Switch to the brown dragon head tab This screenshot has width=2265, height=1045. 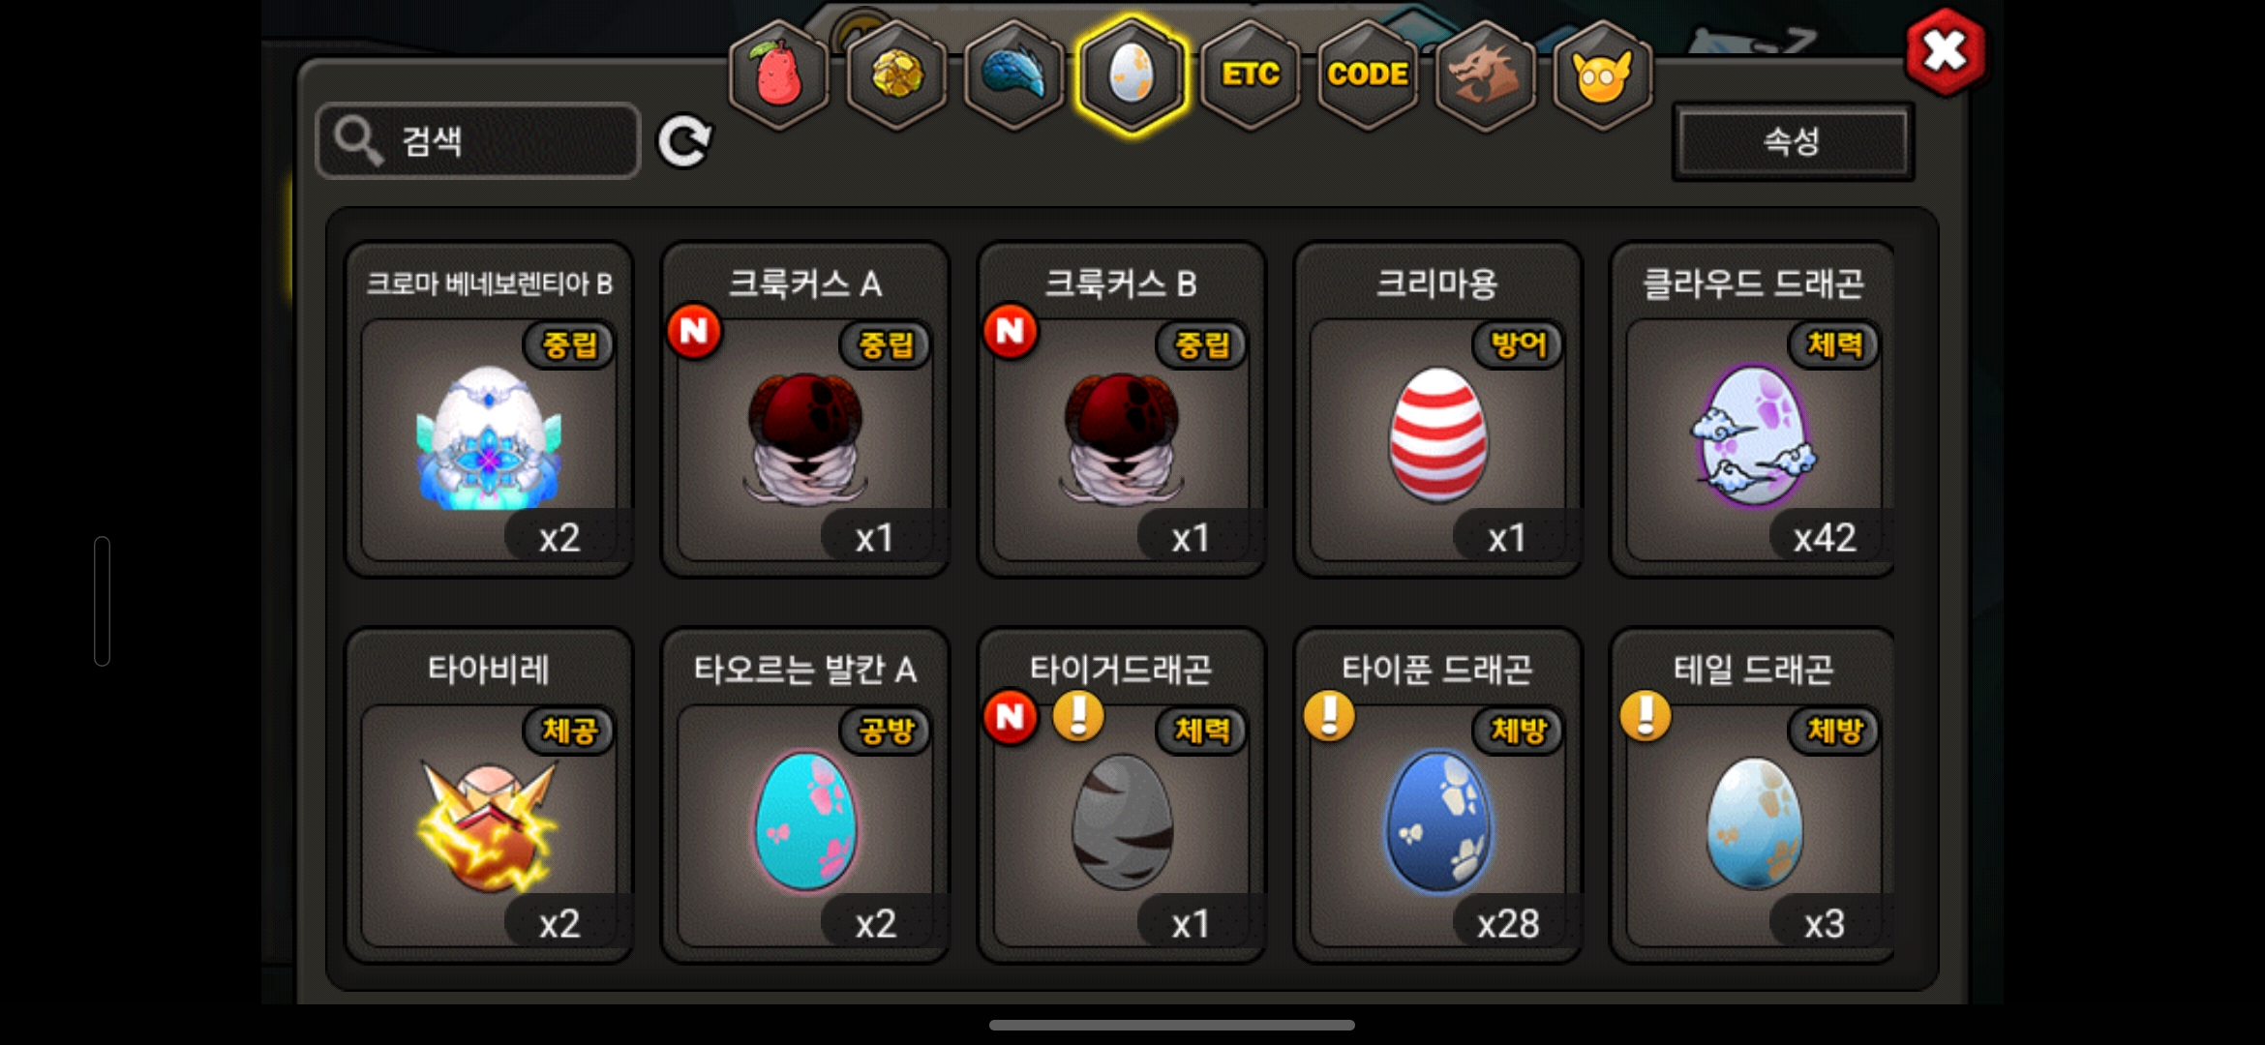click(x=1485, y=75)
